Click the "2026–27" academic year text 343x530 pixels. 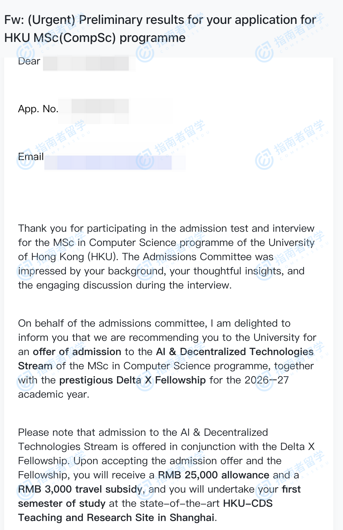click(x=266, y=380)
